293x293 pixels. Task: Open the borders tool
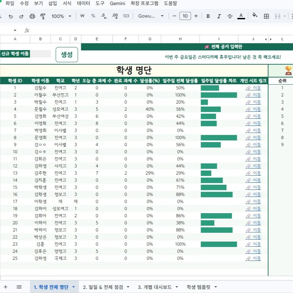click(266, 16)
